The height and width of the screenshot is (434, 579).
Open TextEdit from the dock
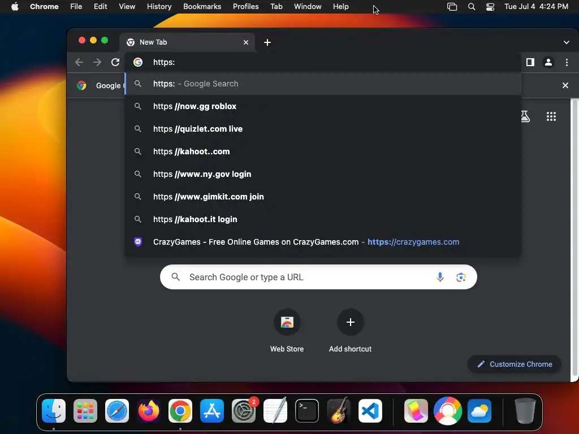[x=275, y=410]
